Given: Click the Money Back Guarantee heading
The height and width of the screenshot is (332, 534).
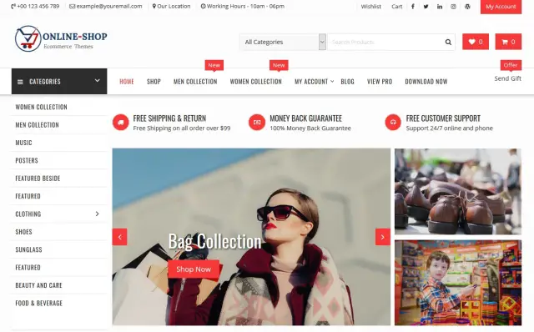Looking at the screenshot, I should point(306,118).
